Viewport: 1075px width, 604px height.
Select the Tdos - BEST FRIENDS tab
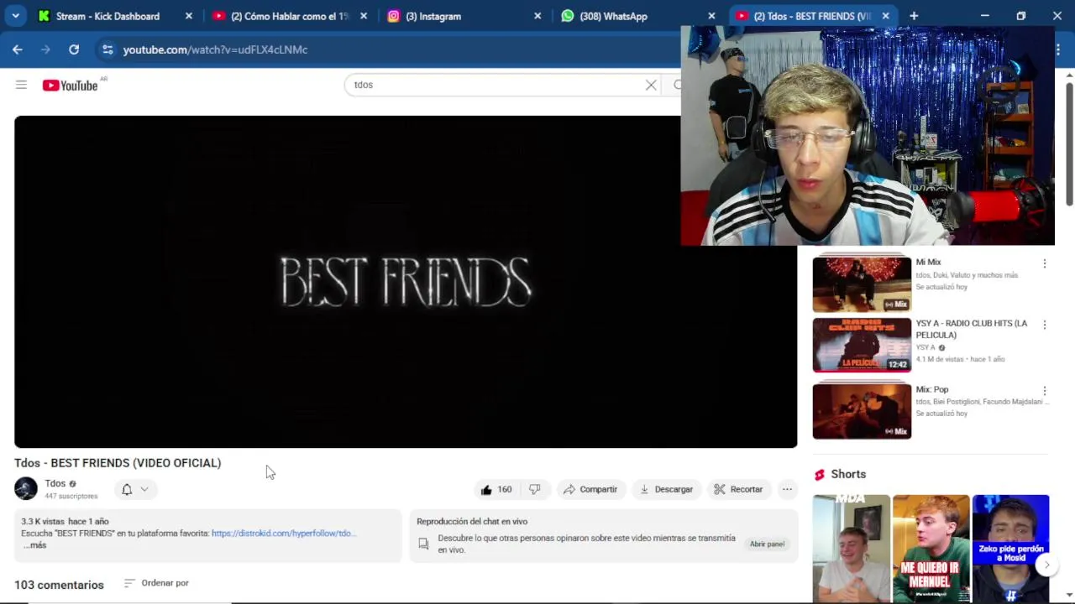[803, 16]
